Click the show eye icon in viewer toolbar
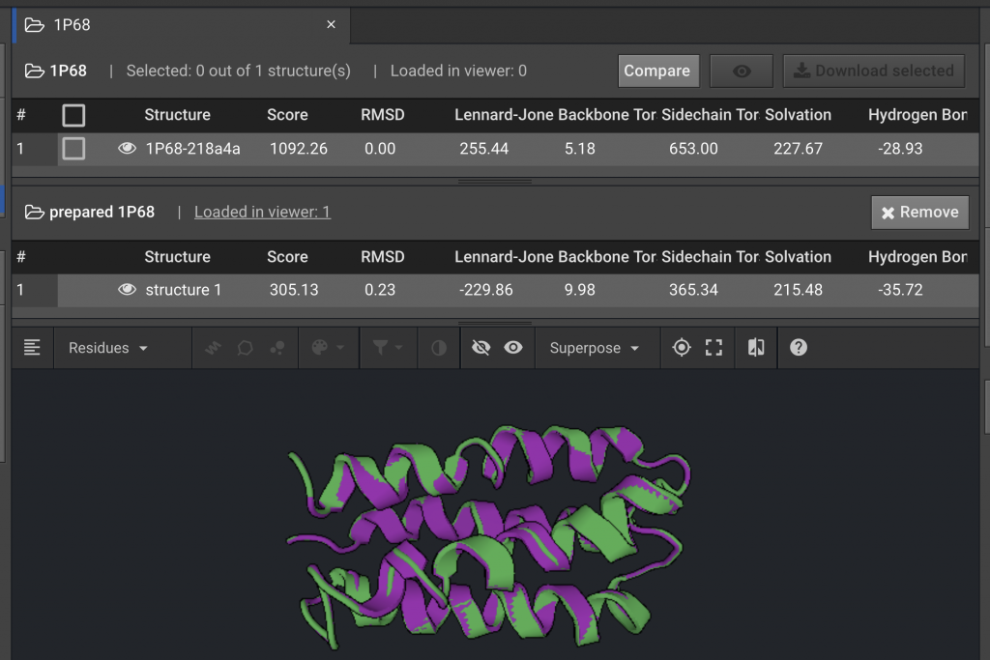The image size is (990, 660). (x=513, y=348)
